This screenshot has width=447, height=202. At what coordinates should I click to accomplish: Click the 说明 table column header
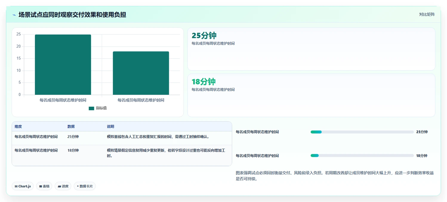(x=110, y=127)
